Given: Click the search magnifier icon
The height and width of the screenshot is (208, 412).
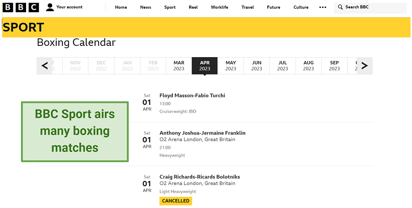Looking at the screenshot, I should (340, 7).
